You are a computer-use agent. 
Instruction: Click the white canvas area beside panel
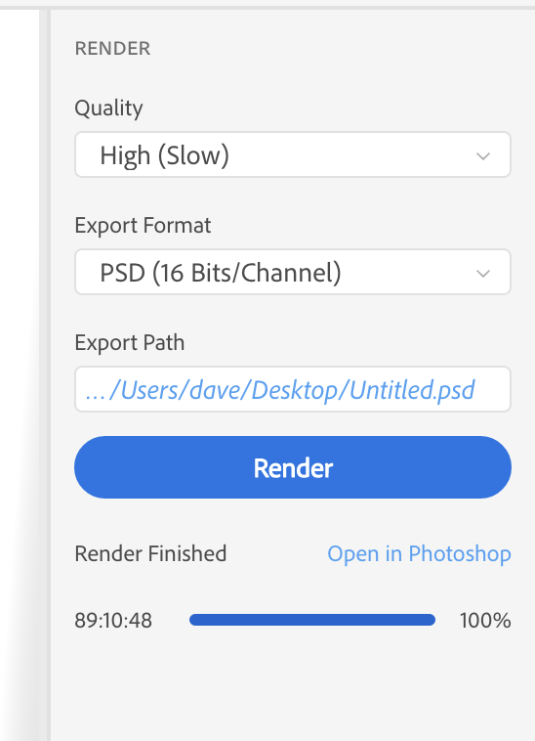(20, 375)
